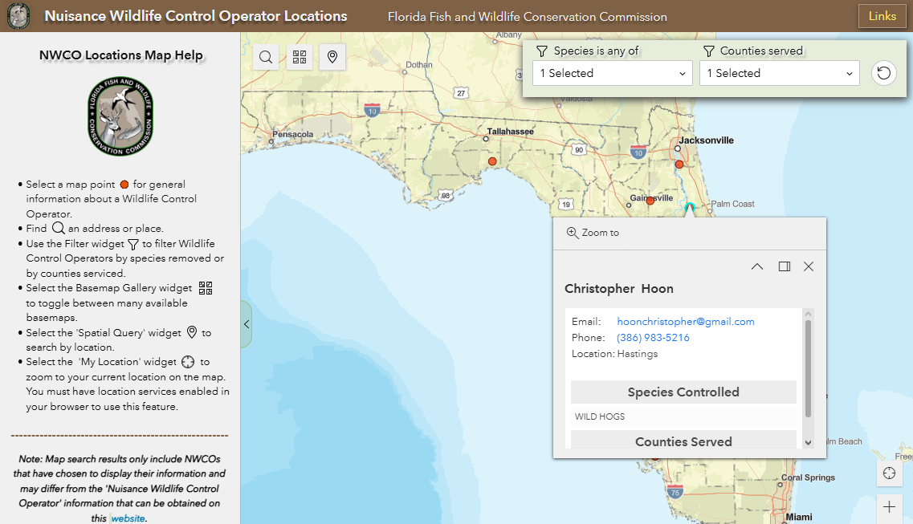Click Zoom to in the popup

point(593,233)
